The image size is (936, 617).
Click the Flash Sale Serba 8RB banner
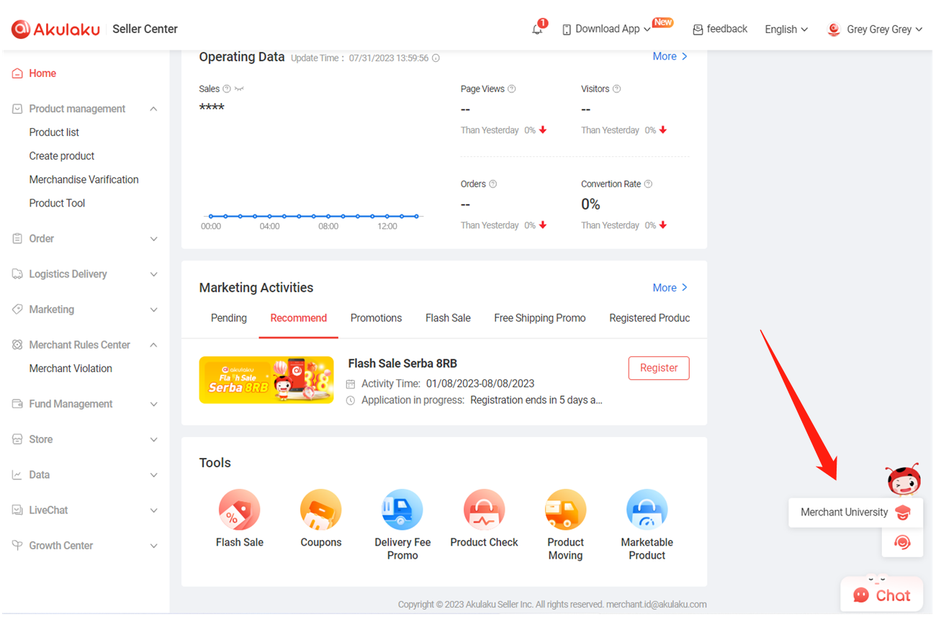click(x=266, y=379)
